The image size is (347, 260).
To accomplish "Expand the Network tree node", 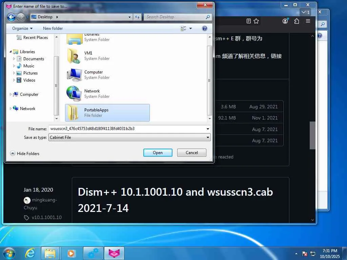I will (x=11, y=109).
